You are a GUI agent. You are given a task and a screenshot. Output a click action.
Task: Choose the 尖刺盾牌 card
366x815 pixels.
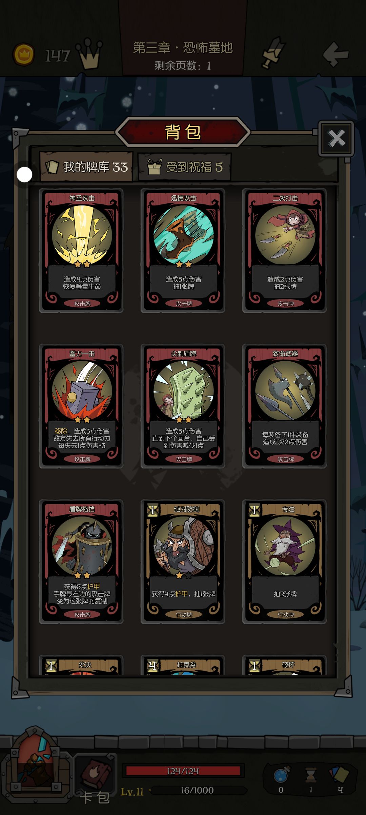pyautogui.click(x=183, y=406)
